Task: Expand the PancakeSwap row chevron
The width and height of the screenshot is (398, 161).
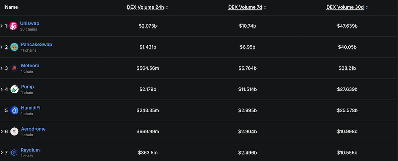Action: [2, 47]
